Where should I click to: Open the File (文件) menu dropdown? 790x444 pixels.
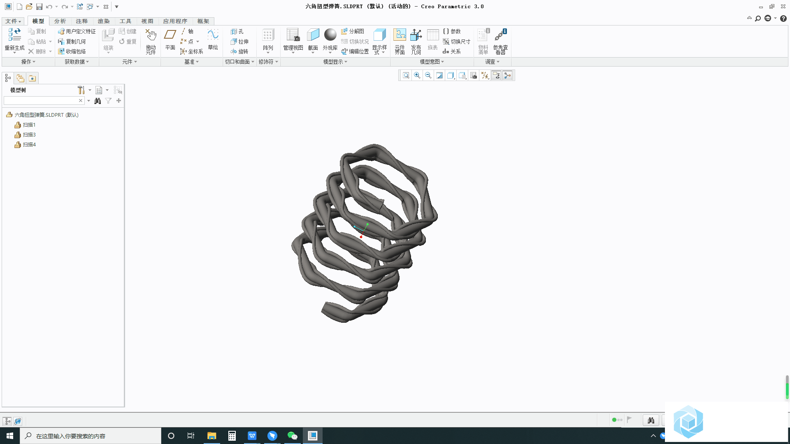tap(13, 21)
